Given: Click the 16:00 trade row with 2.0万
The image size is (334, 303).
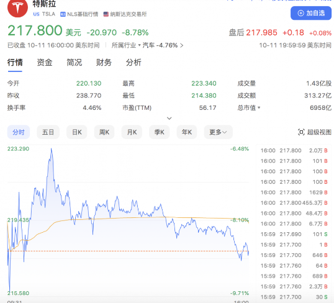Looking at the screenshot, I should pyautogui.click(x=294, y=150).
